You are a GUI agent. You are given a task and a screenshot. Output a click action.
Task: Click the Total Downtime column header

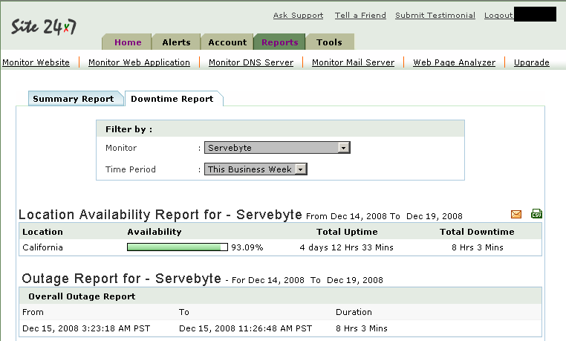pos(477,232)
